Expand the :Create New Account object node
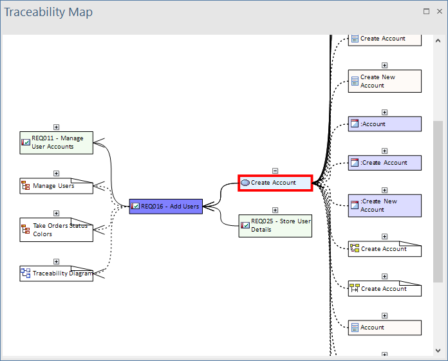This screenshot has height=361, width=448. (x=384, y=190)
